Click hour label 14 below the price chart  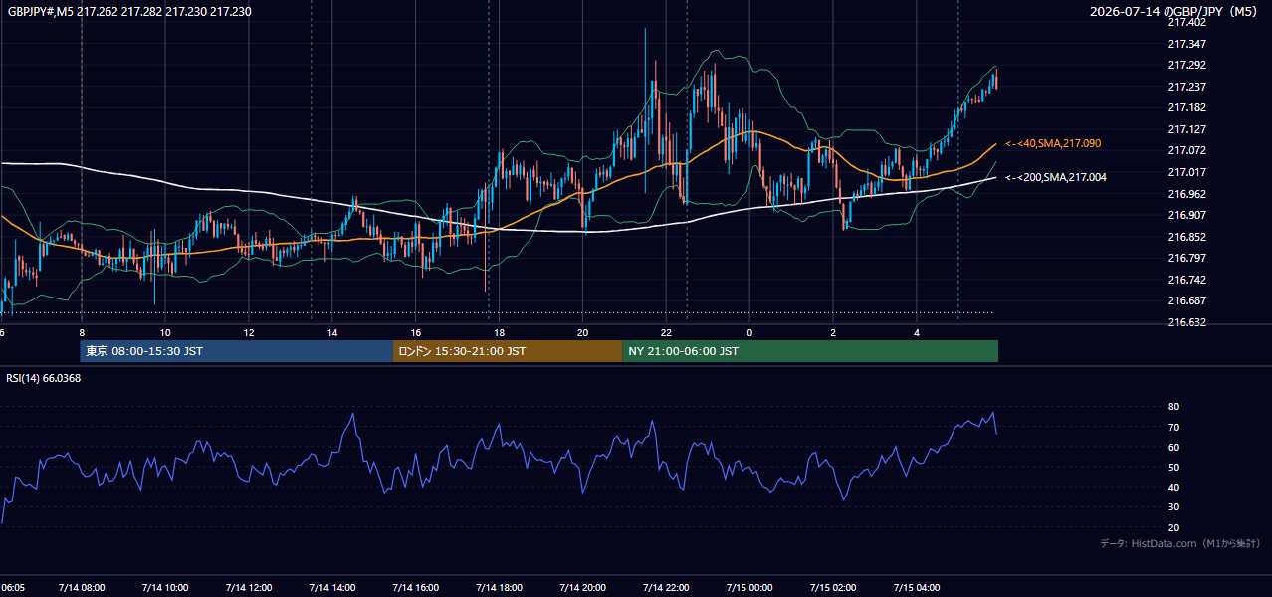(x=332, y=332)
